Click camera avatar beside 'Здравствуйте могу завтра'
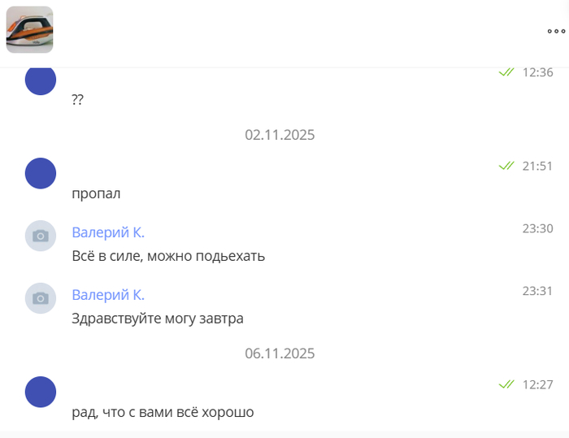 (x=41, y=298)
